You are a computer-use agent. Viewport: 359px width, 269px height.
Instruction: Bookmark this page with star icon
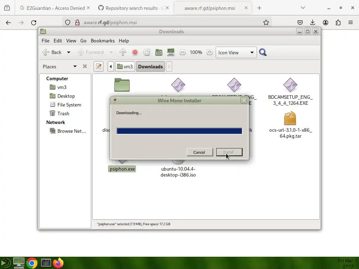[266, 22]
